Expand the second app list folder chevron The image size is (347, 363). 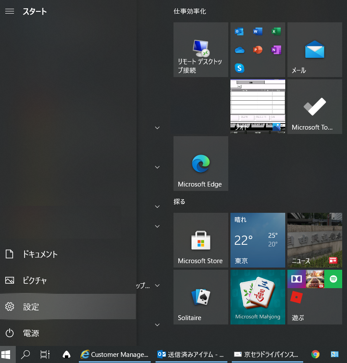(x=157, y=167)
